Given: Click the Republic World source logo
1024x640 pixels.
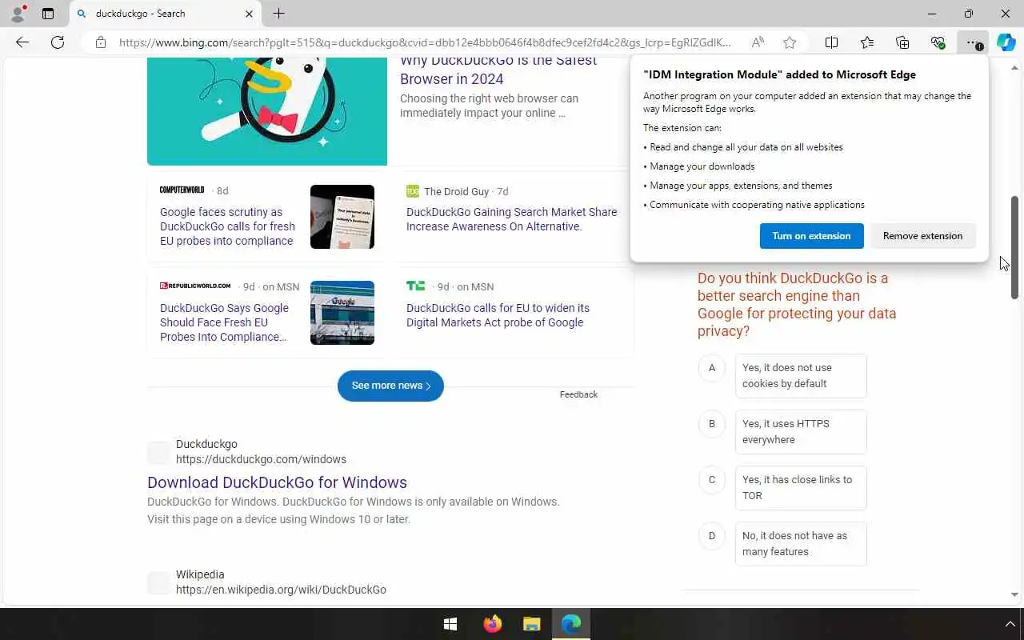Looking at the screenshot, I should (x=195, y=286).
